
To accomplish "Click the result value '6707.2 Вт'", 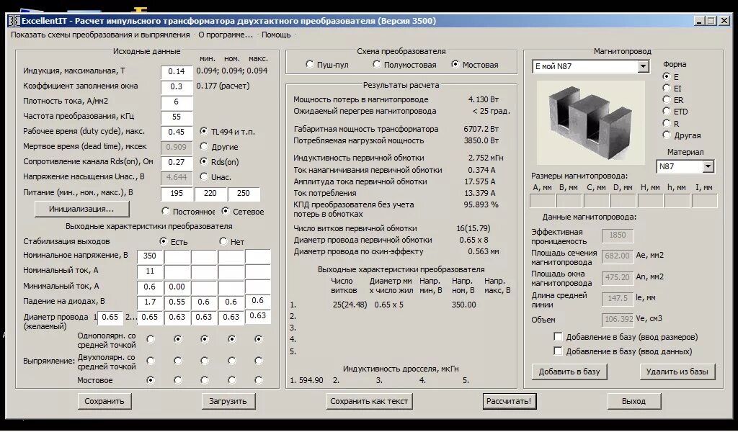I will (481, 129).
